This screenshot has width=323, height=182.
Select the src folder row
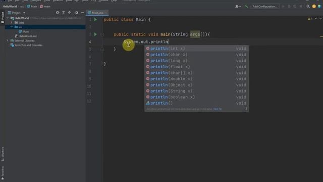click(x=45, y=27)
